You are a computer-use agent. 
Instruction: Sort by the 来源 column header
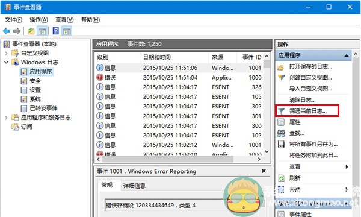pos(223,57)
